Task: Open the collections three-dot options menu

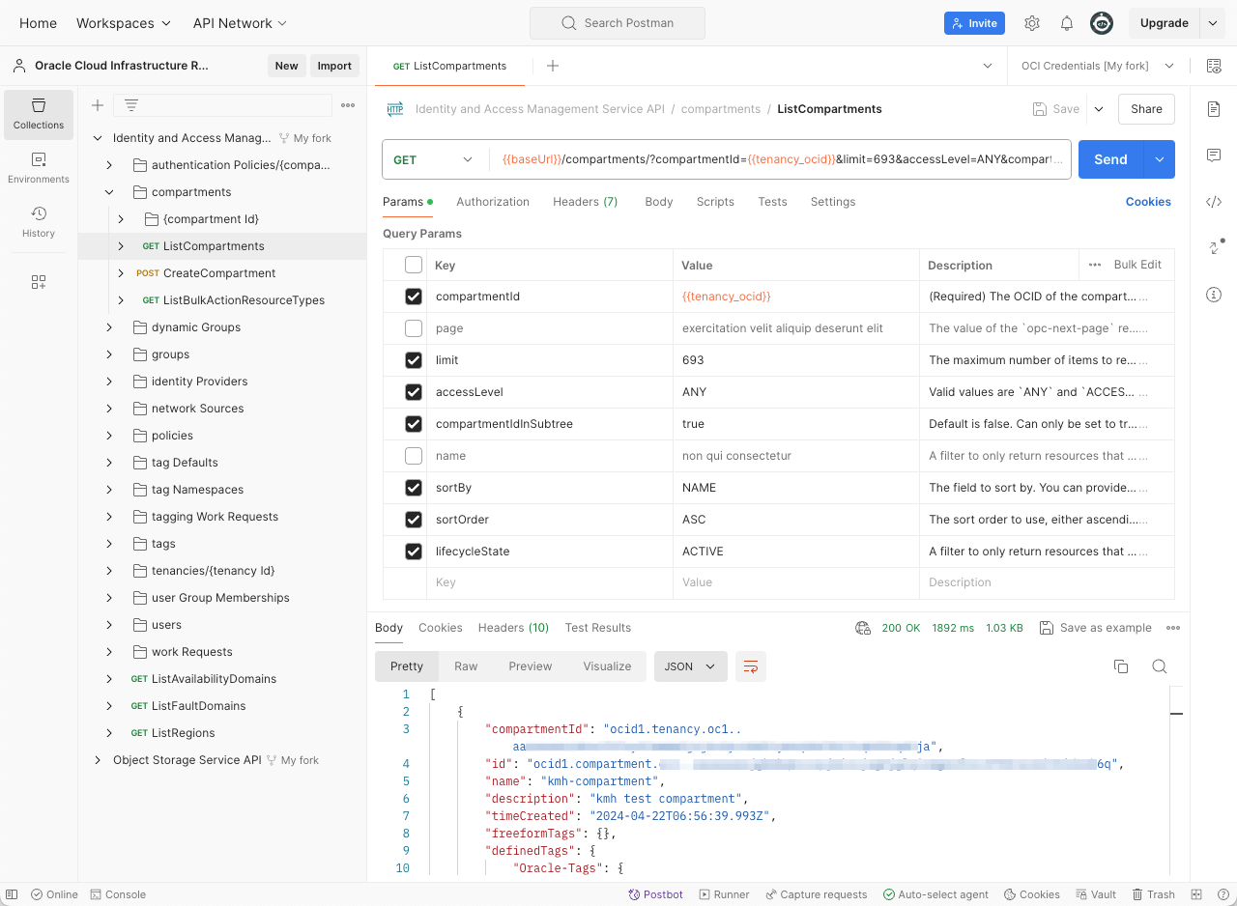Action: (x=348, y=105)
